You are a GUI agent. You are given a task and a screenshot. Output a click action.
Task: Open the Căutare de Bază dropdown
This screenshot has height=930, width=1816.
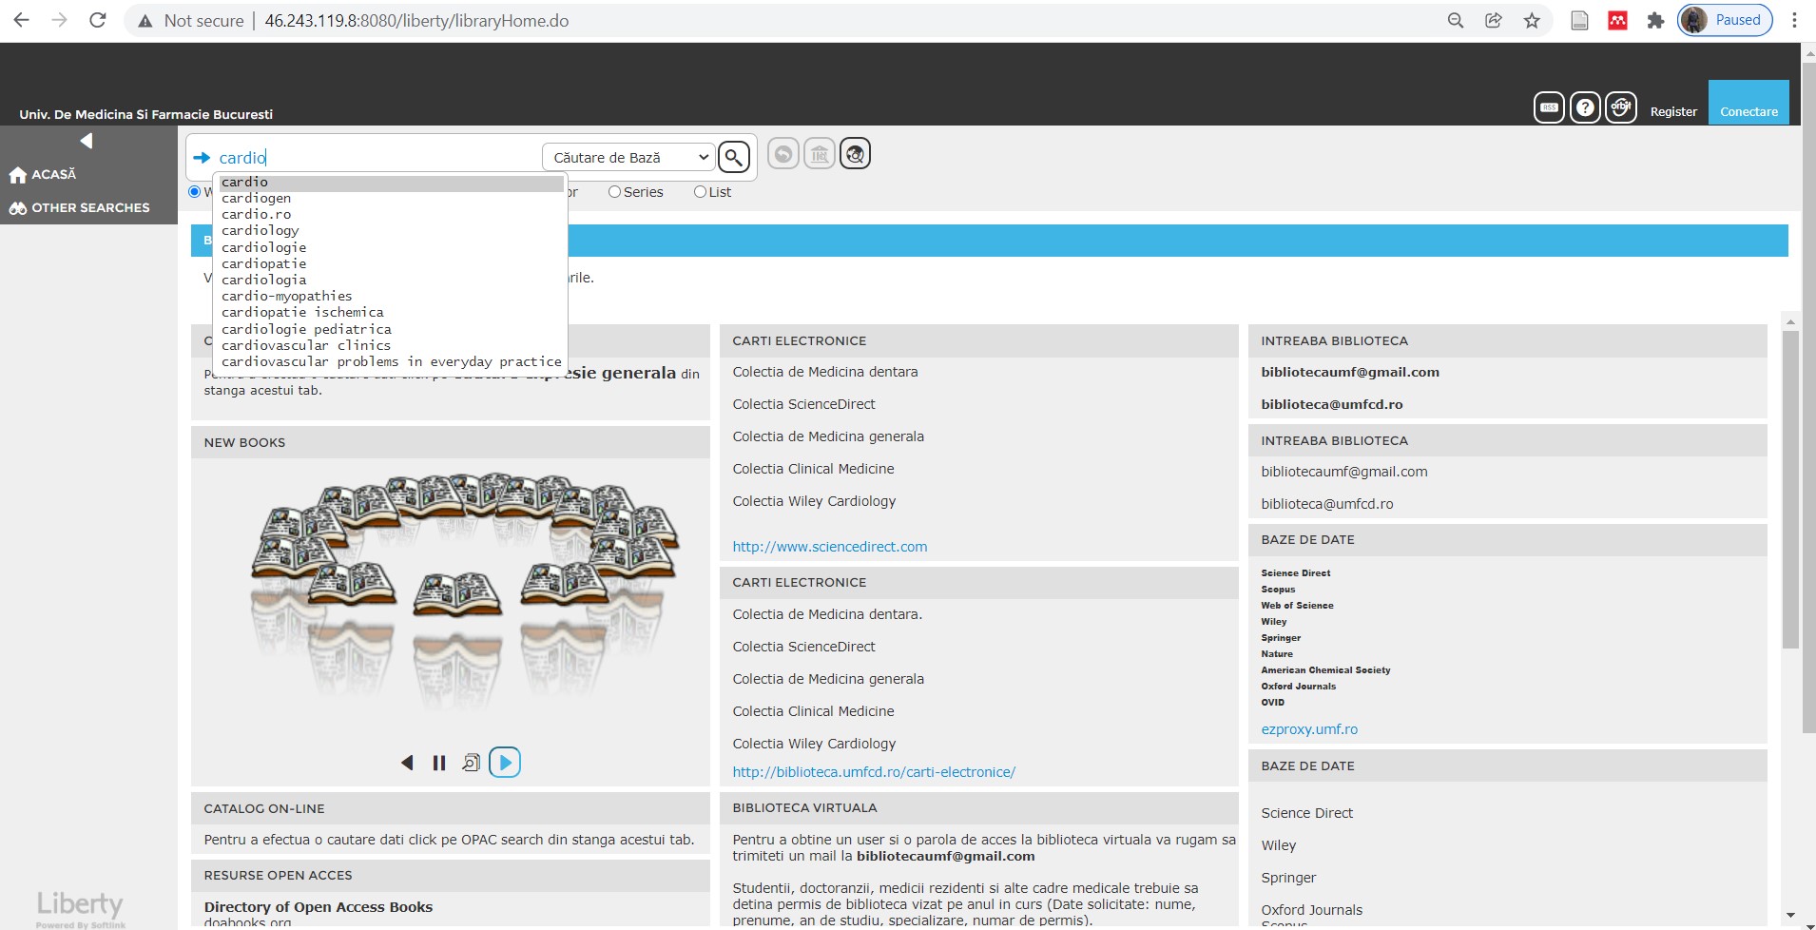point(628,157)
